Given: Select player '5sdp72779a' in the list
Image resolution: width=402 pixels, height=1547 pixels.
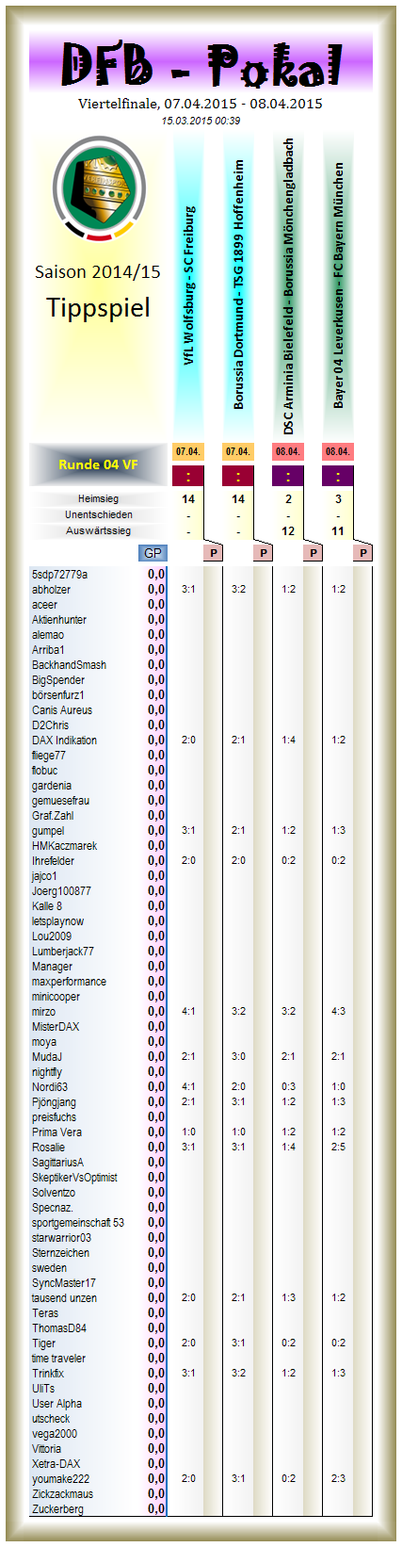Looking at the screenshot, I should [x=59, y=574].
